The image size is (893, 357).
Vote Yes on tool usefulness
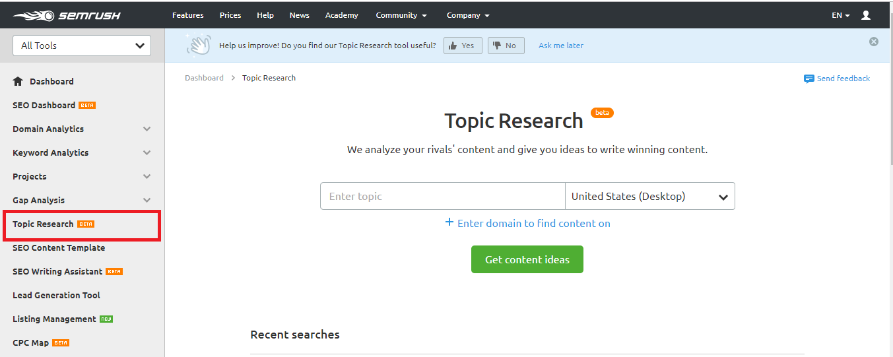click(463, 46)
